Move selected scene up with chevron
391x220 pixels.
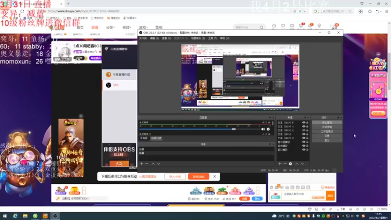click(153, 164)
